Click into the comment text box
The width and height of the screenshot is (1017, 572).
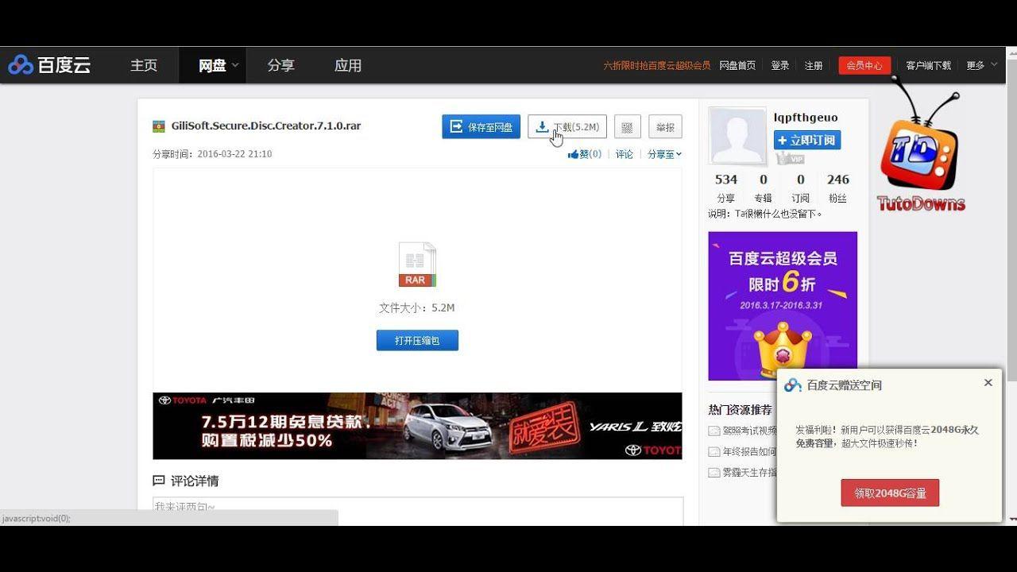[418, 511]
